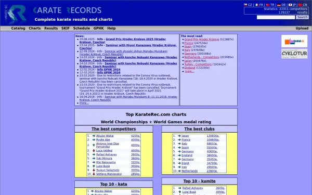Open the Catalog menu

click(x=18, y=28)
